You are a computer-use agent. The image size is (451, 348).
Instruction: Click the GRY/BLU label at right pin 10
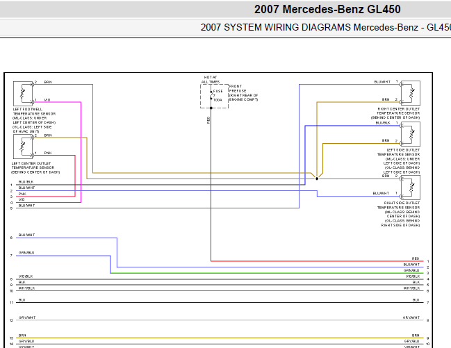pos(411,341)
